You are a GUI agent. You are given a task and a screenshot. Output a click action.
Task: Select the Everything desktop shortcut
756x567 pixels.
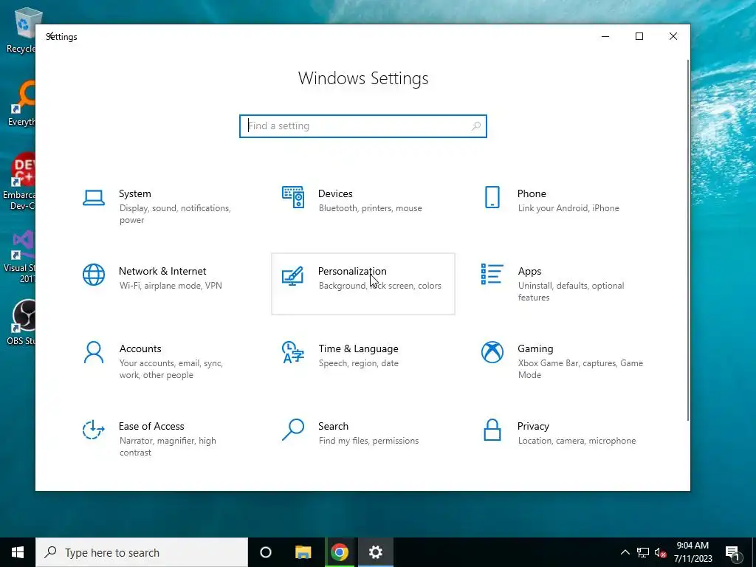pos(21,103)
